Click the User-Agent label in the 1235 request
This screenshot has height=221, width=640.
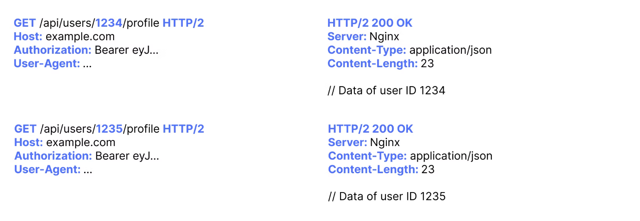pyautogui.click(x=47, y=170)
